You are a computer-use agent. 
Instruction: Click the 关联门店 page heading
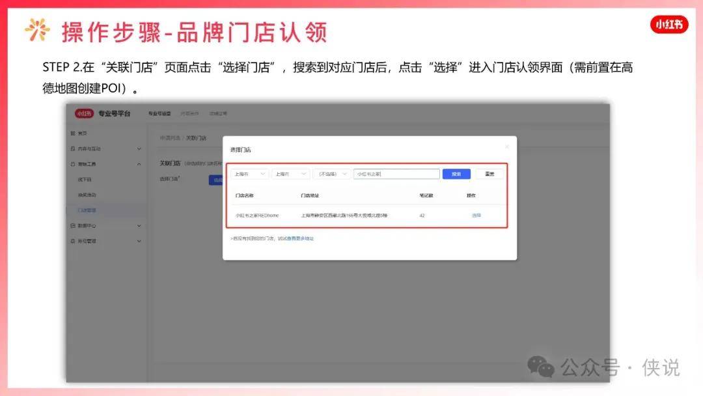click(170, 163)
